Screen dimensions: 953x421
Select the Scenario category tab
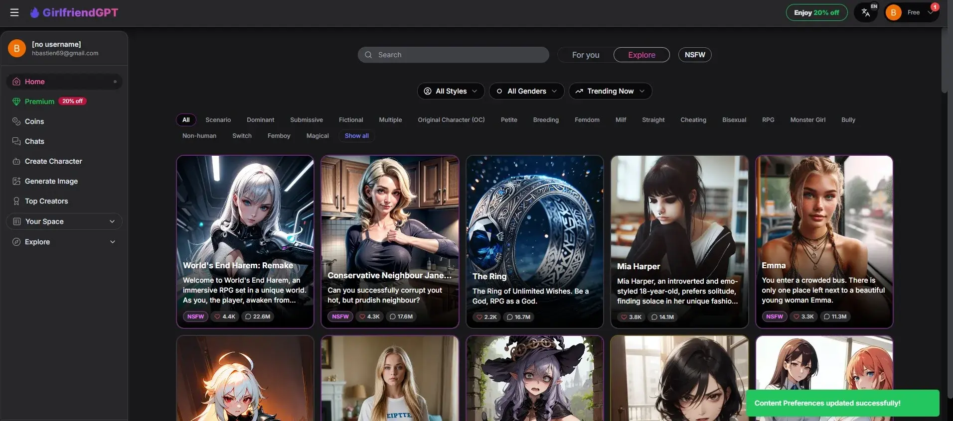[x=218, y=120]
